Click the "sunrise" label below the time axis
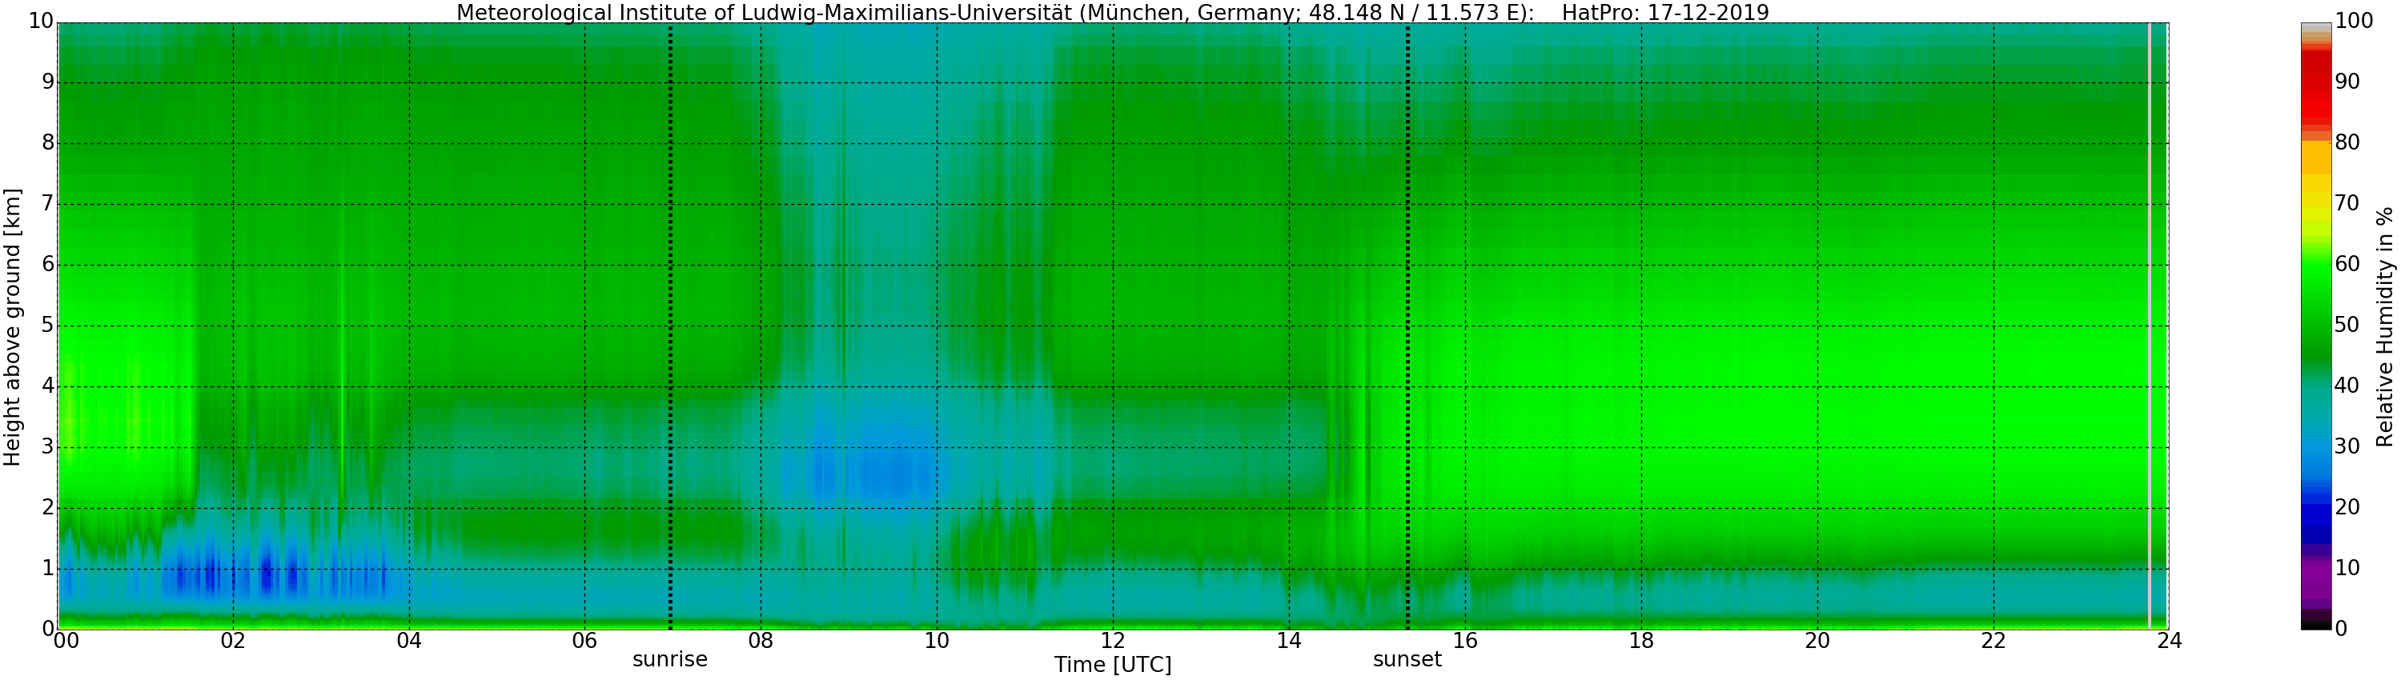This screenshot has width=2401, height=680. pyautogui.click(x=670, y=659)
